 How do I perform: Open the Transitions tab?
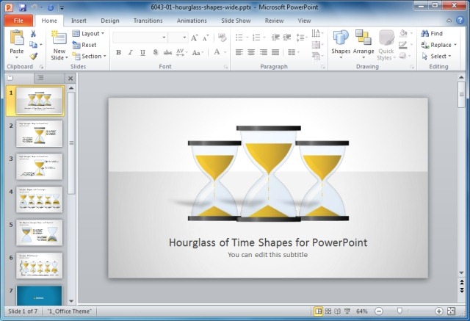coord(148,21)
